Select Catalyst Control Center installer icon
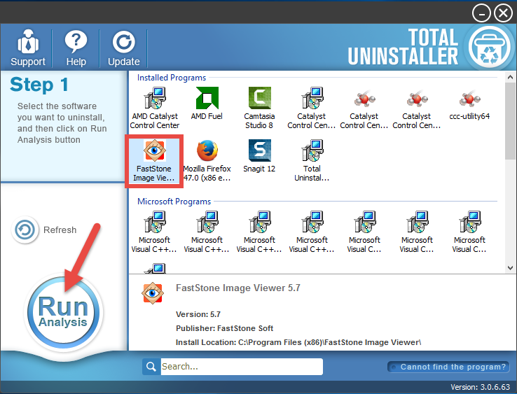The image size is (517, 394). click(312, 98)
